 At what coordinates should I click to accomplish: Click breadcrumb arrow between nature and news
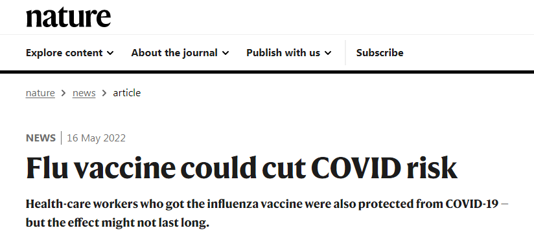tap(64, 93)
